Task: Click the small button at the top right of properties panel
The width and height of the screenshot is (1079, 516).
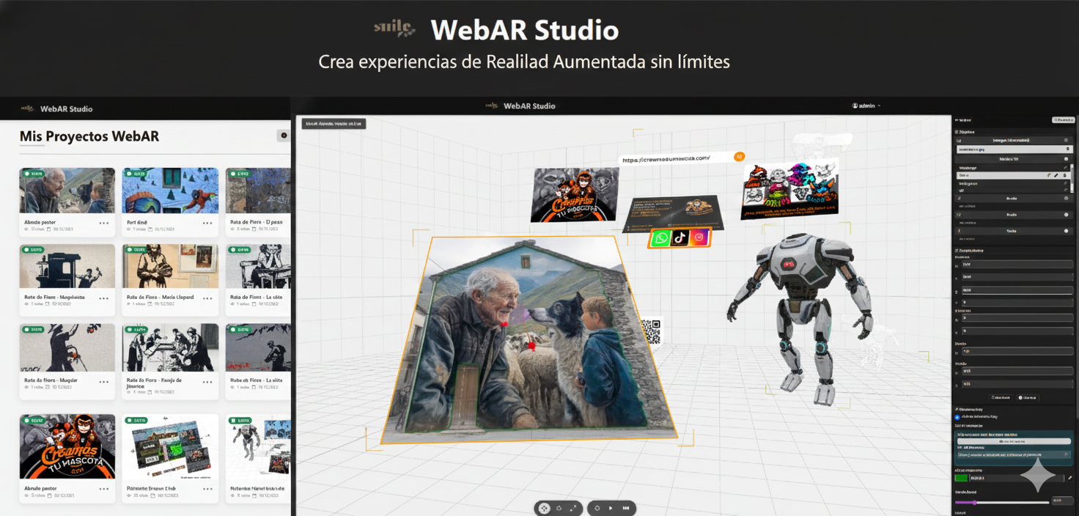Action: click(x=1064, y=120)
